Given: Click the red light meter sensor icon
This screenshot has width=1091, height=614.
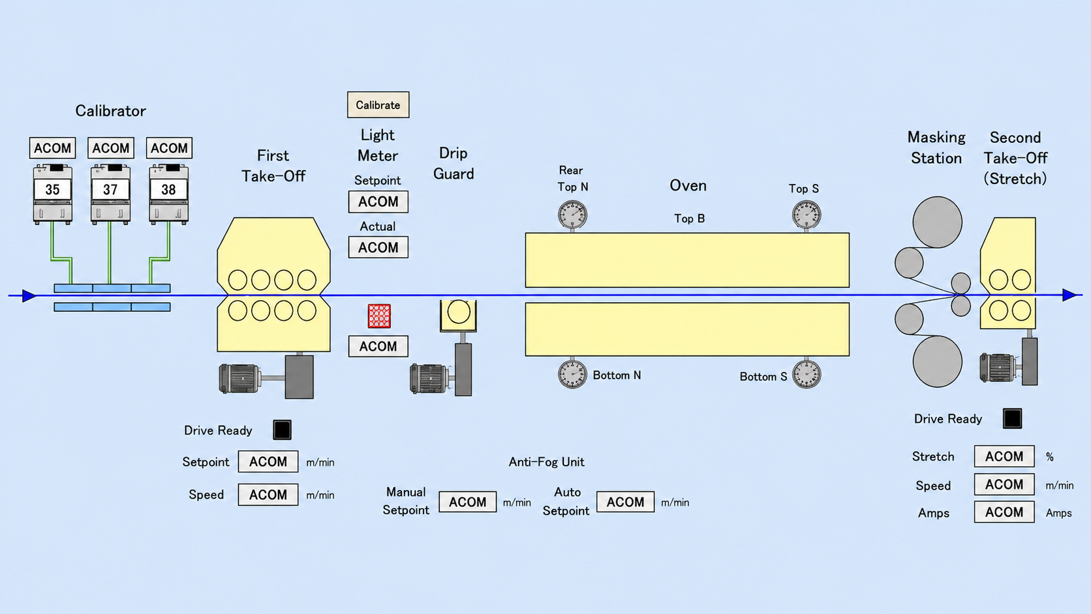Looking at the screenshot, I should [x=379, y=316].
